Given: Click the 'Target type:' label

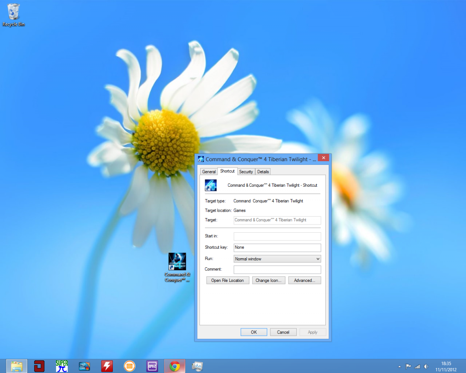Looking at the screenshot, I should click(215, 201).
